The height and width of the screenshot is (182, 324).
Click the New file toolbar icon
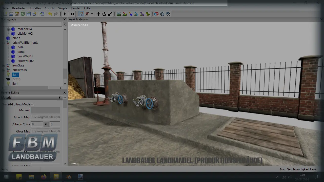5,14
